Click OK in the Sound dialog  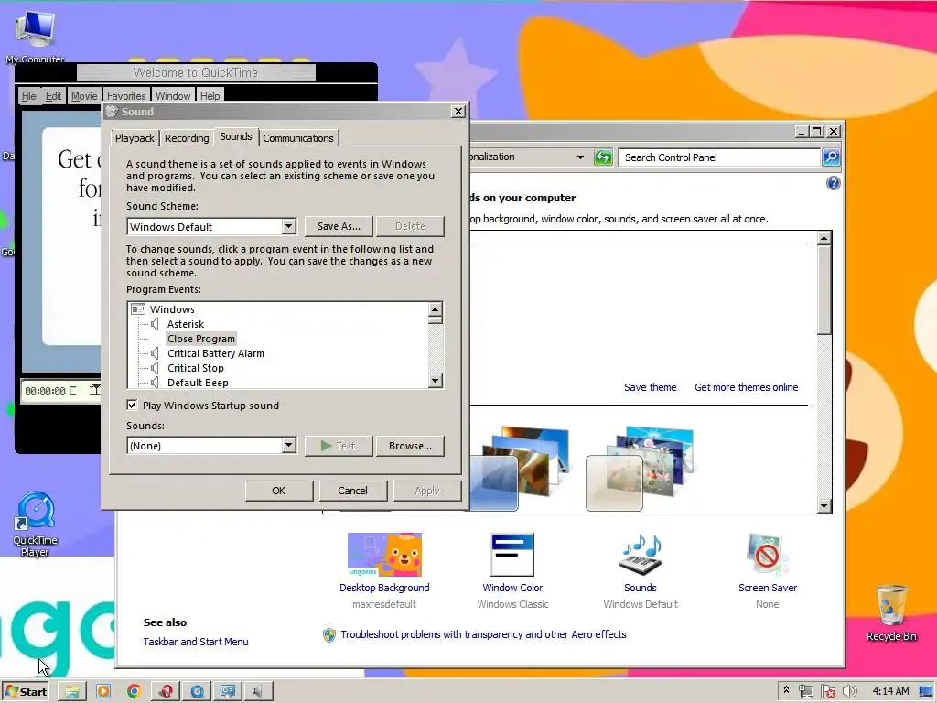[x=278, y=491]
